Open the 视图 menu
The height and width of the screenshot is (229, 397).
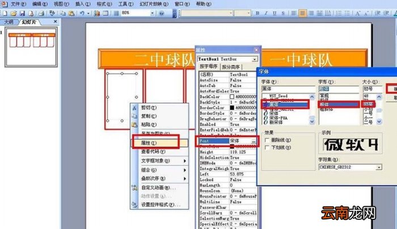tap(61, 4)
